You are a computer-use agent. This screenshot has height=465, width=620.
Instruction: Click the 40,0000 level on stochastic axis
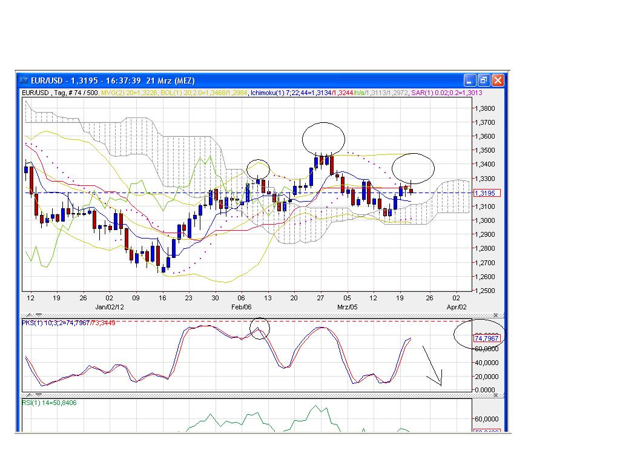point(486,363)
